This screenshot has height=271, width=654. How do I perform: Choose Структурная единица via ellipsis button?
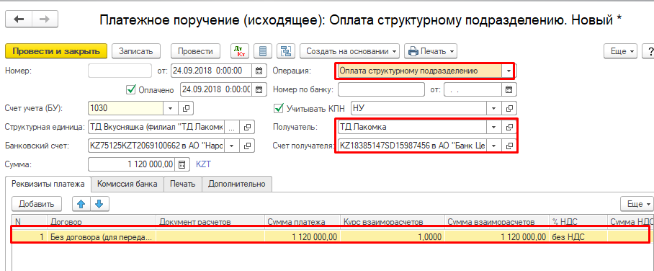pyautogui.click(x=232, y=127)
